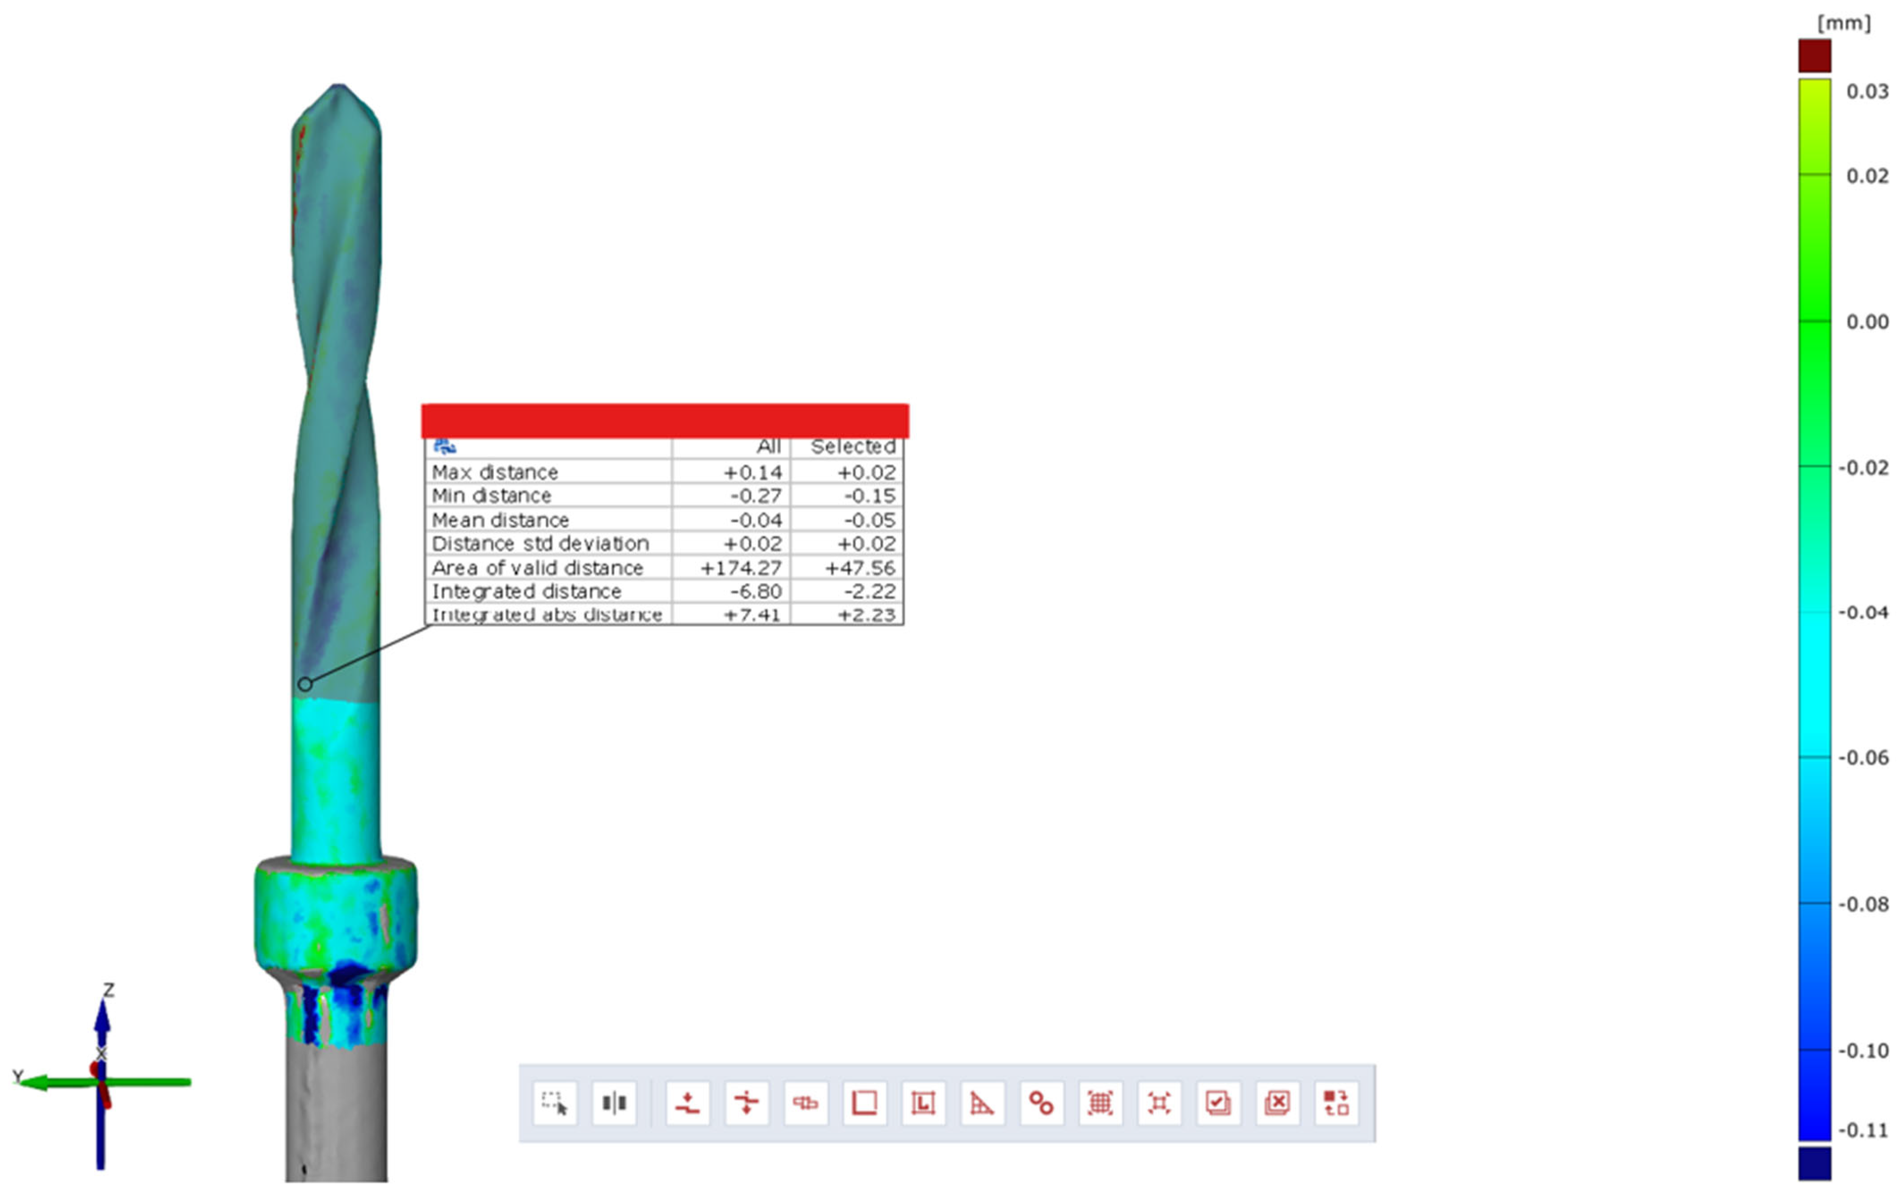Select the caliper measurement tool icon
The image size is (1899, 1190).
[x=805, y=1103]
